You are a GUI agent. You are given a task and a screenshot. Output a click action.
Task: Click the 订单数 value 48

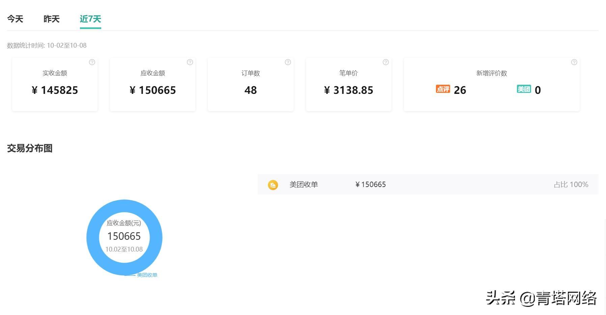(x=250, y=90)
